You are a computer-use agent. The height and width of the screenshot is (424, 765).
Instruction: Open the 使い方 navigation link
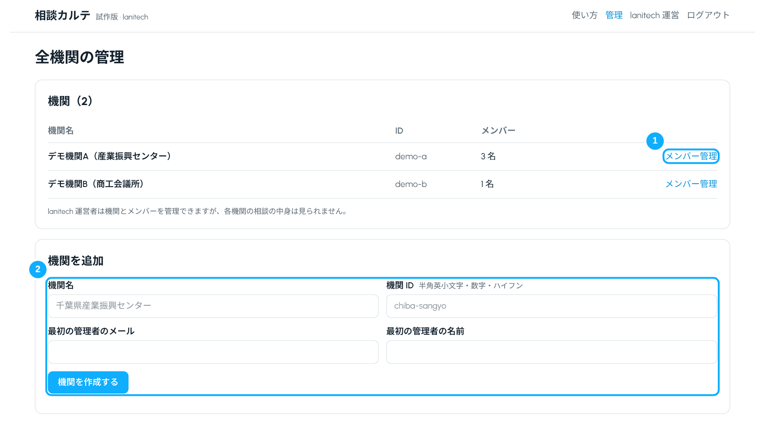click(x=585, y=15)
